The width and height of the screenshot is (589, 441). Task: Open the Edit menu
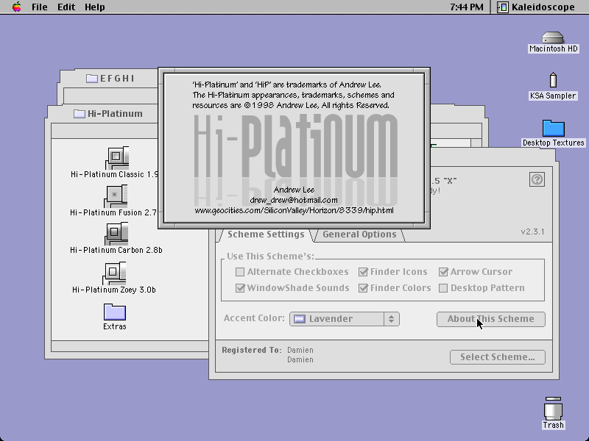66,7
